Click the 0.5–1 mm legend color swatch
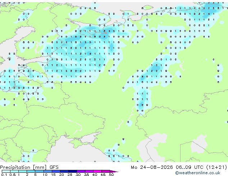The image size is (228, 176). pyautogui.click(x=14, y=171)
